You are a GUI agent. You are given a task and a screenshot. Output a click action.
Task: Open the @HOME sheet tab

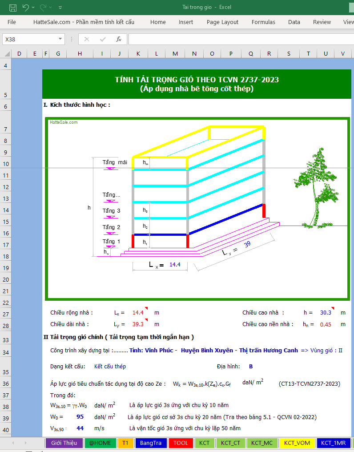pyautogui.click(x=100, y=443)
